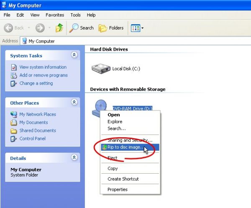Choose Sharing and Security... menu entry
251x208 pixels.
tap(130, 140)
